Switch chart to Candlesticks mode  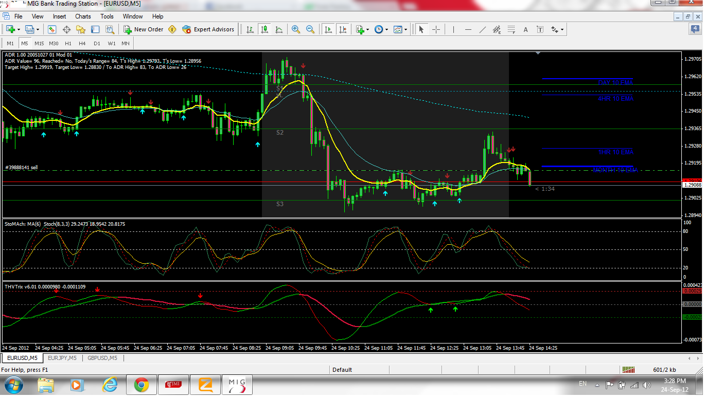tap(265, 29)
